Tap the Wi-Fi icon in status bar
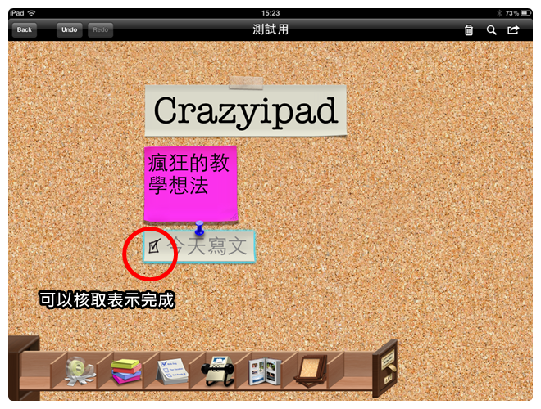 (31, 13)
